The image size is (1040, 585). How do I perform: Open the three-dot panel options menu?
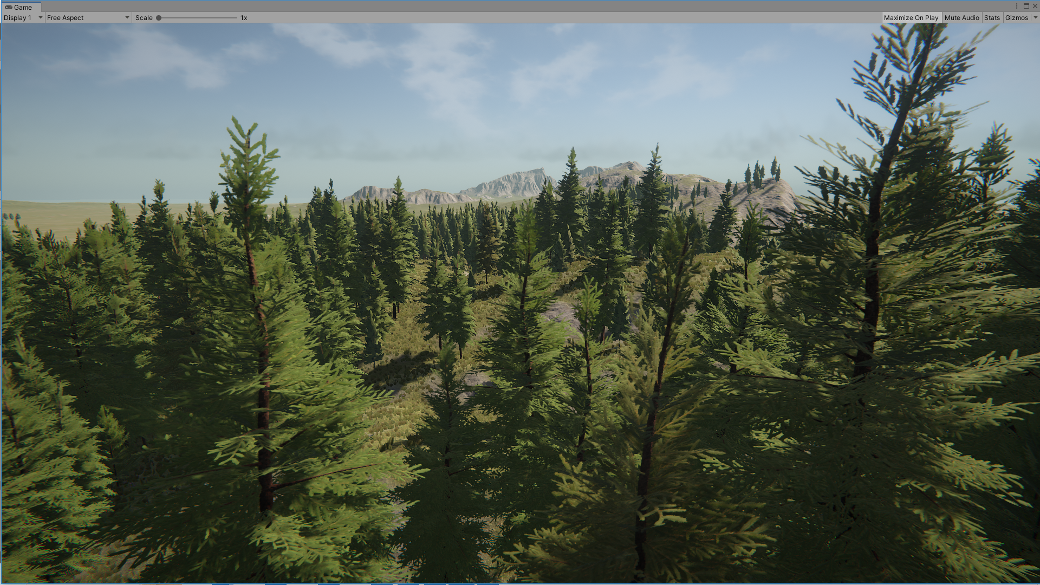pyautogui.click(x=1017, y=6)
